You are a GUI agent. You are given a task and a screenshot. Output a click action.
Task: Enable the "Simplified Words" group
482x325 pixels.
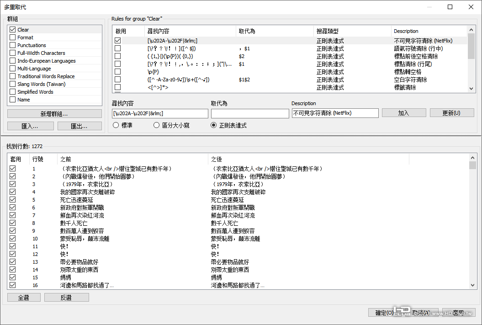(x=13, y=91)
